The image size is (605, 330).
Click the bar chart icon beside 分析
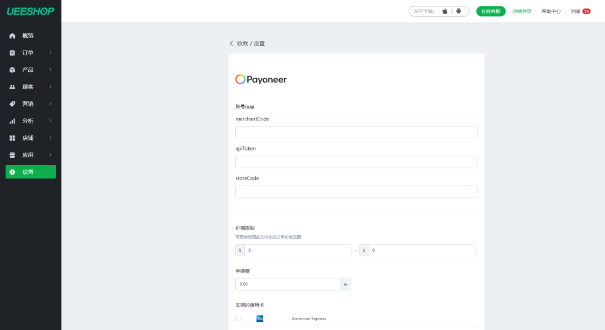point(12,121)
